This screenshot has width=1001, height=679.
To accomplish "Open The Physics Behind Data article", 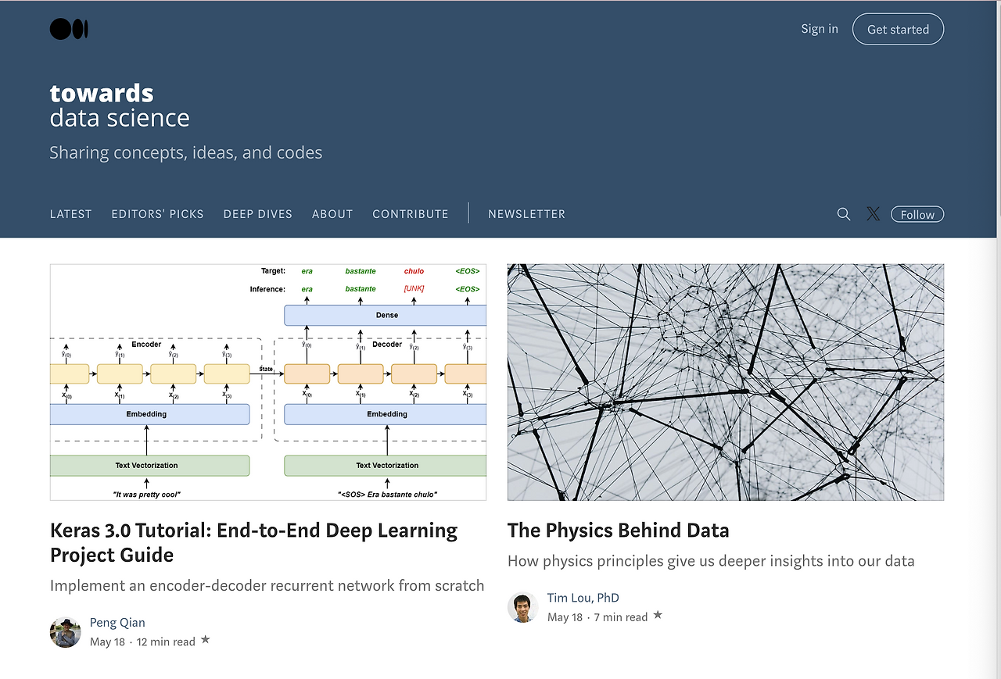I will pyautogui.click(x=618, y=531).
